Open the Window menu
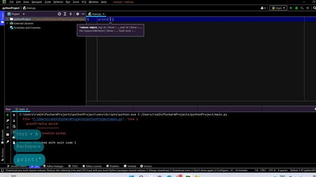Image resolution: width=316 pixels, height=177 pixels. [x=93, y=2]
